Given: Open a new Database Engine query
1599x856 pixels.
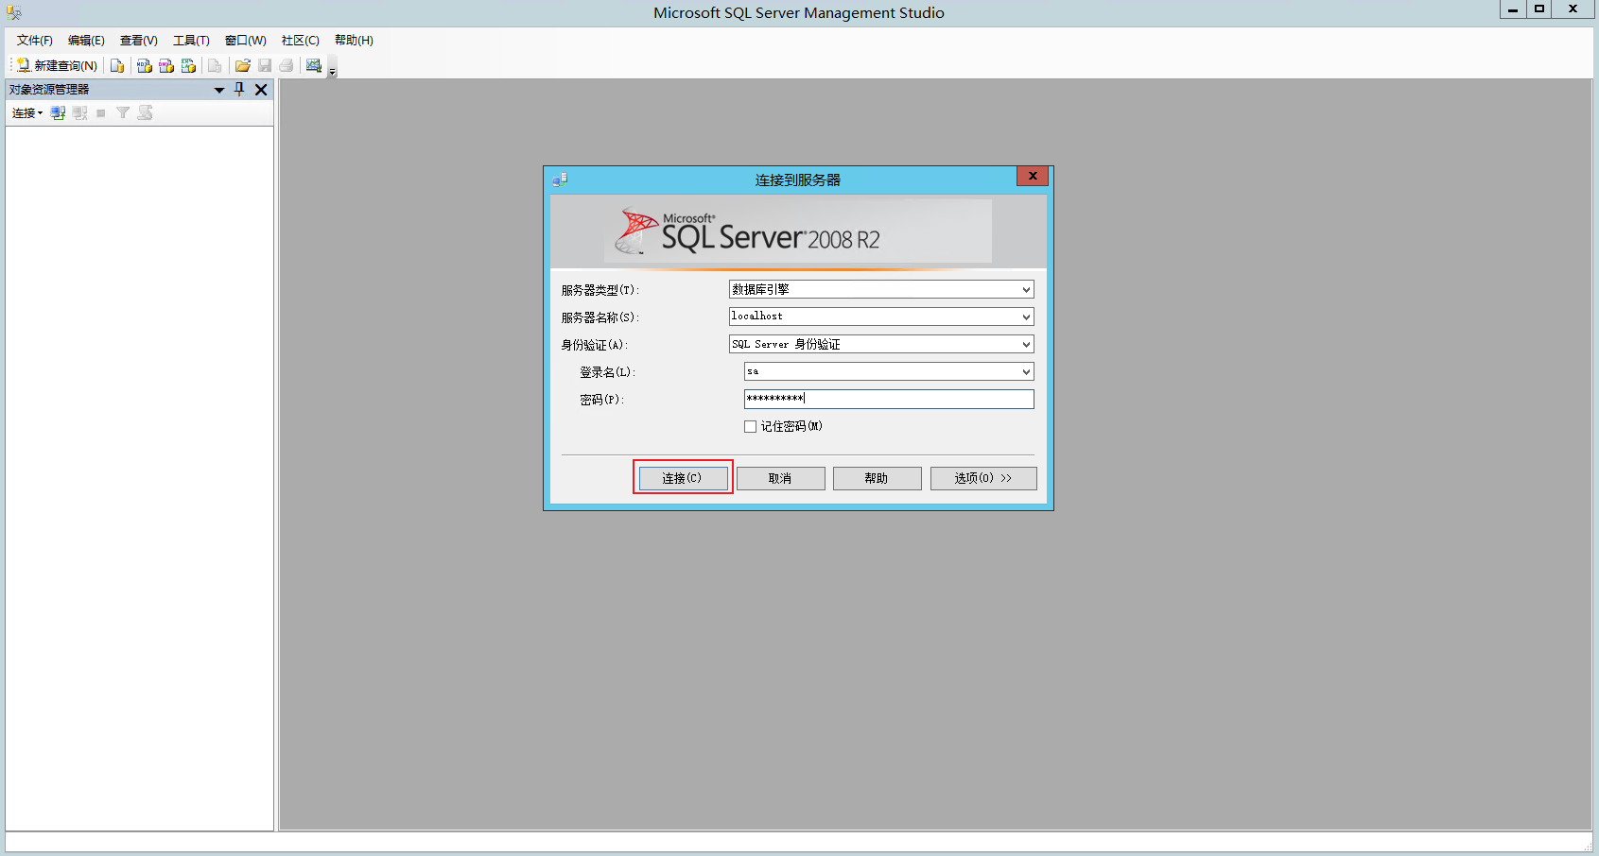Looking at the screenshot, I should [x=116, y=64].
